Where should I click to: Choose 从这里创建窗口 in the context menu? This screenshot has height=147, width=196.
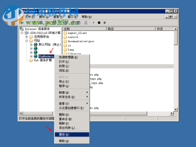[72, 108]
